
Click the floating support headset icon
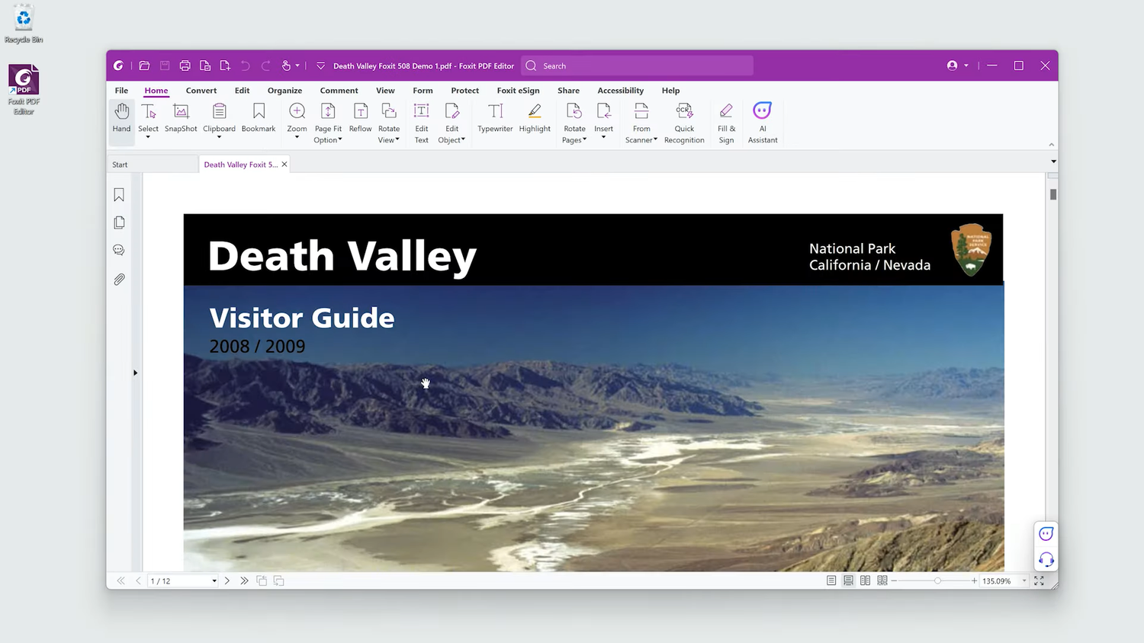coord(1046,559)
